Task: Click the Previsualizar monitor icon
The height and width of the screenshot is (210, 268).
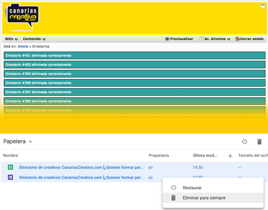Action: [x=167, y=39]
